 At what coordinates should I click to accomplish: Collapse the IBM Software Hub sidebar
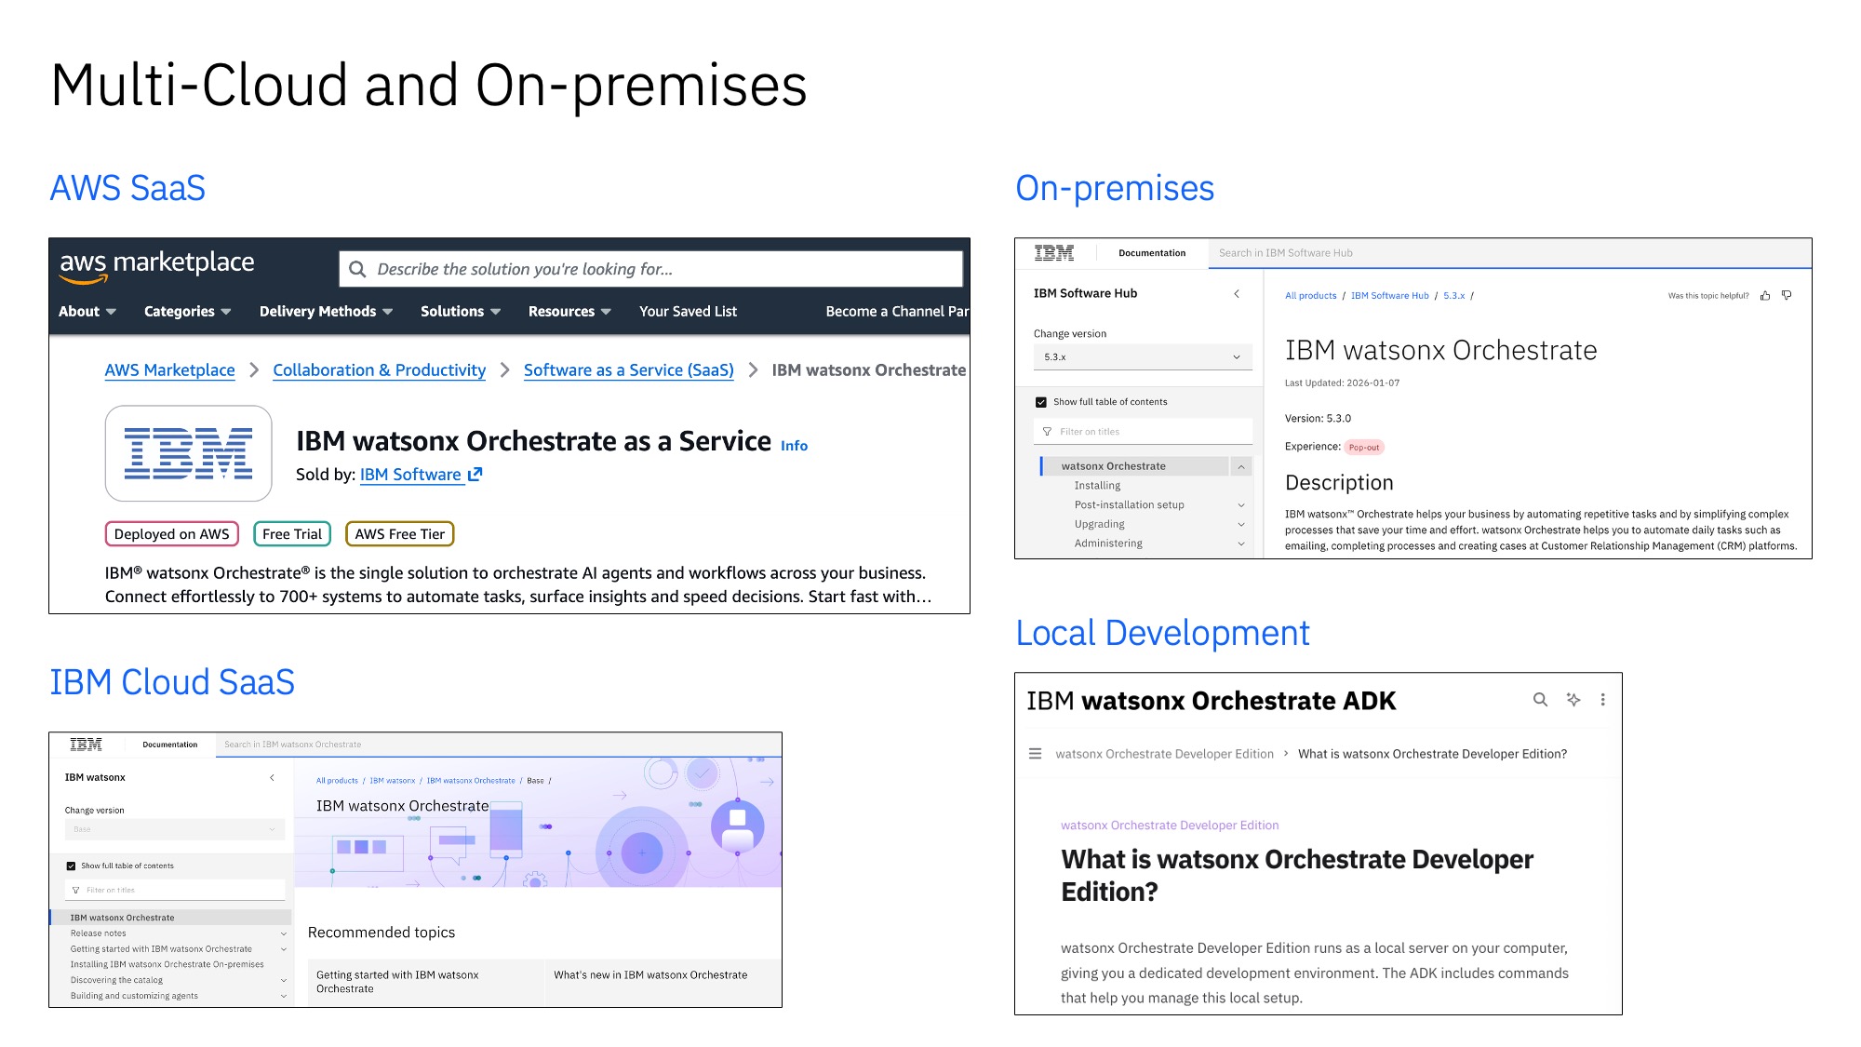(x=1237, y=293)
